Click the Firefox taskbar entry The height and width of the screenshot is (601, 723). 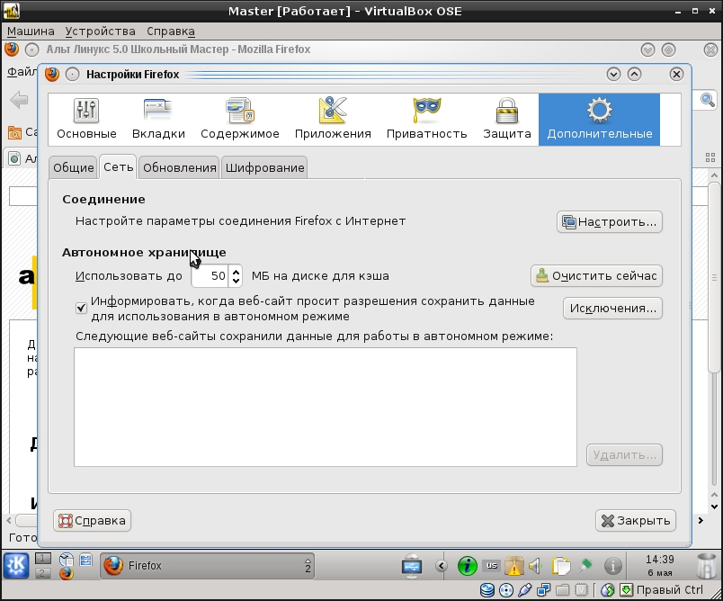(207, 566)
